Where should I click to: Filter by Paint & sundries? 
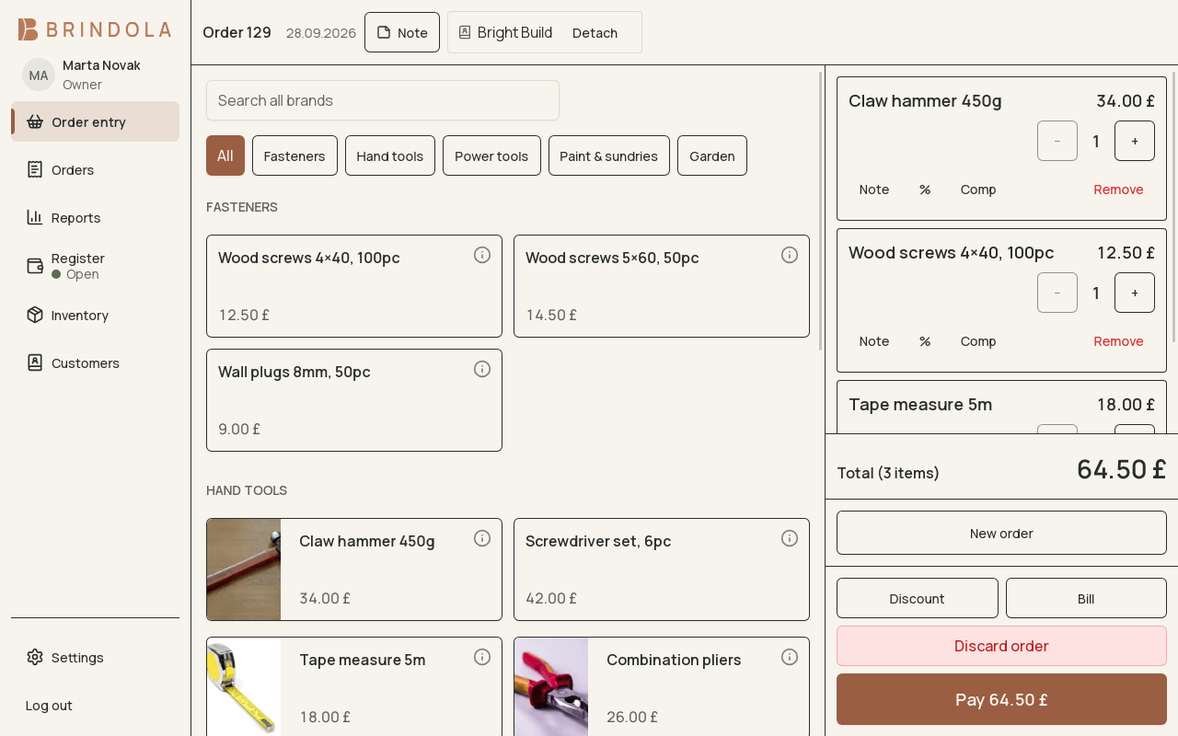pos(609,155)
